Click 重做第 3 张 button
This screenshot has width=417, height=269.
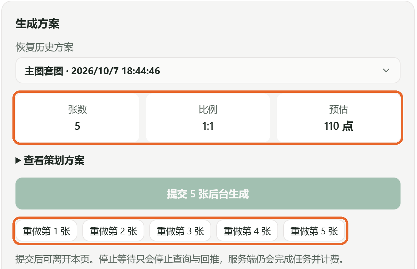click(x=180, y=231)
